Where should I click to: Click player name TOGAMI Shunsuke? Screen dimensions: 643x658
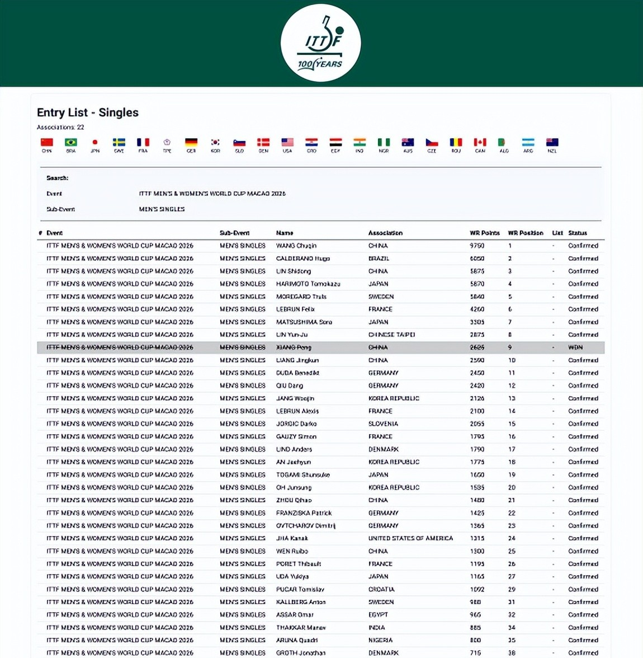click(x=303, y=474)
